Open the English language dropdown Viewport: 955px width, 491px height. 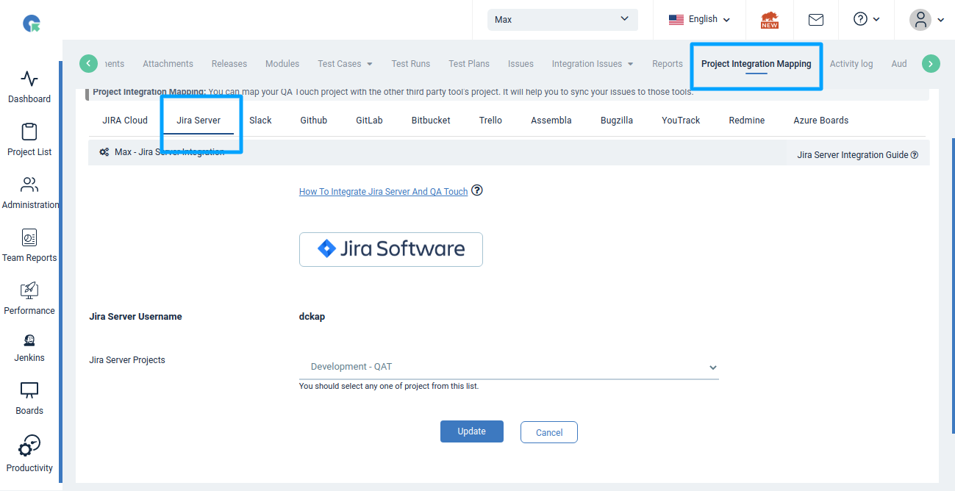[699, 20]
